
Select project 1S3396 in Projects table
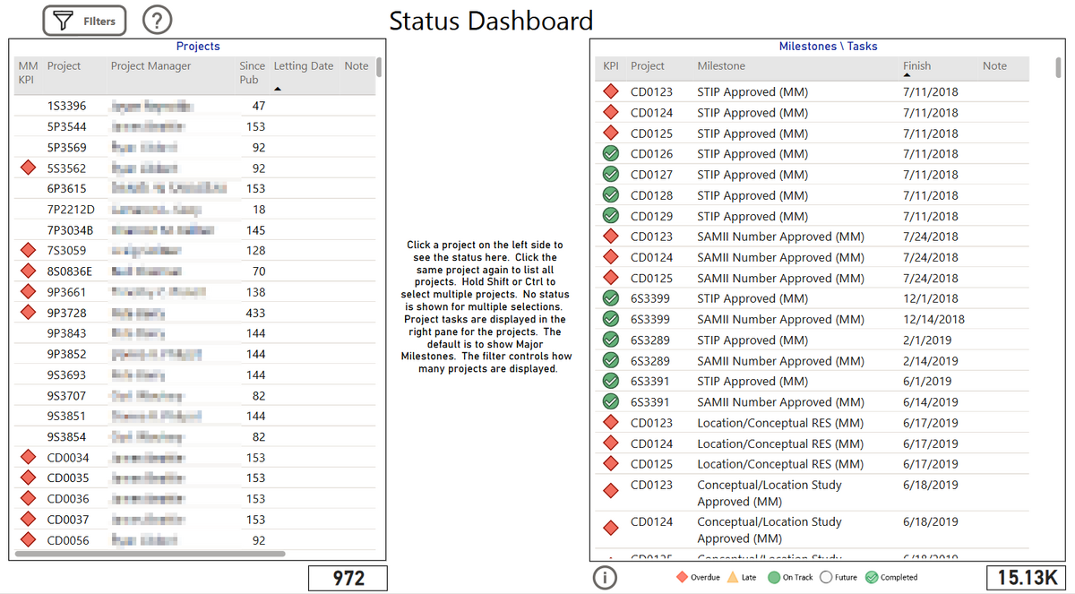67,107
